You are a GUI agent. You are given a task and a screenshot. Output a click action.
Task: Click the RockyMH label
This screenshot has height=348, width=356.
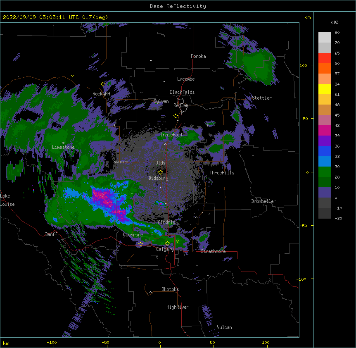pos(101,94)
